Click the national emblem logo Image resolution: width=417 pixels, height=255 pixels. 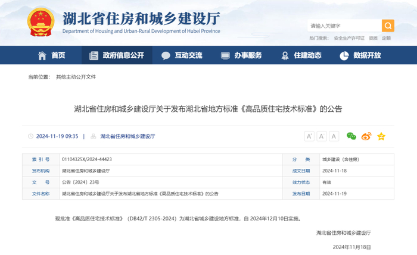41,22
